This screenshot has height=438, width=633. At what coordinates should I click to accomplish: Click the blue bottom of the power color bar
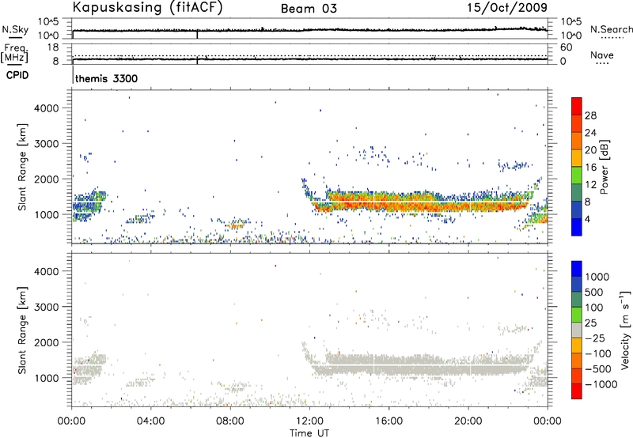[576, 227]
